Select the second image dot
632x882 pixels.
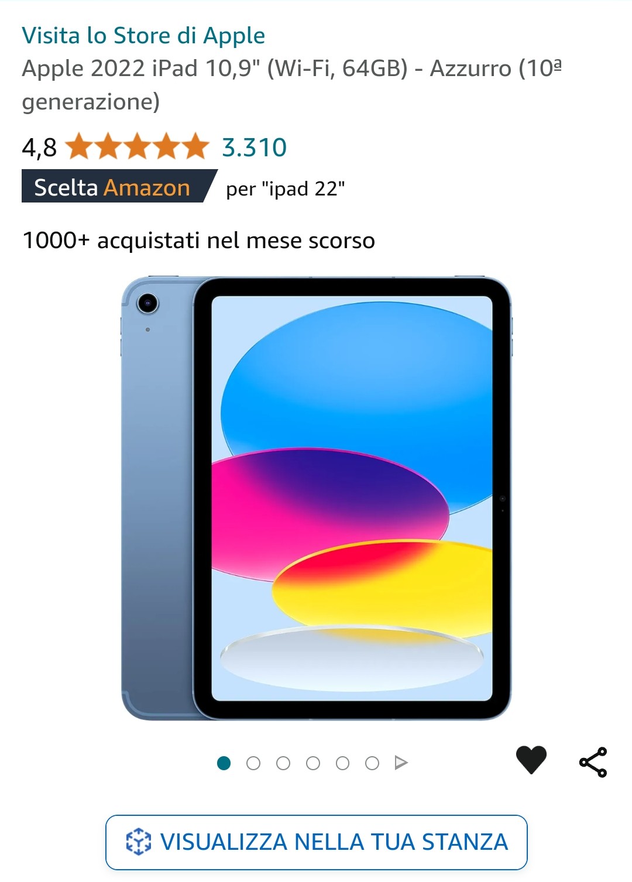pos(253,763)
